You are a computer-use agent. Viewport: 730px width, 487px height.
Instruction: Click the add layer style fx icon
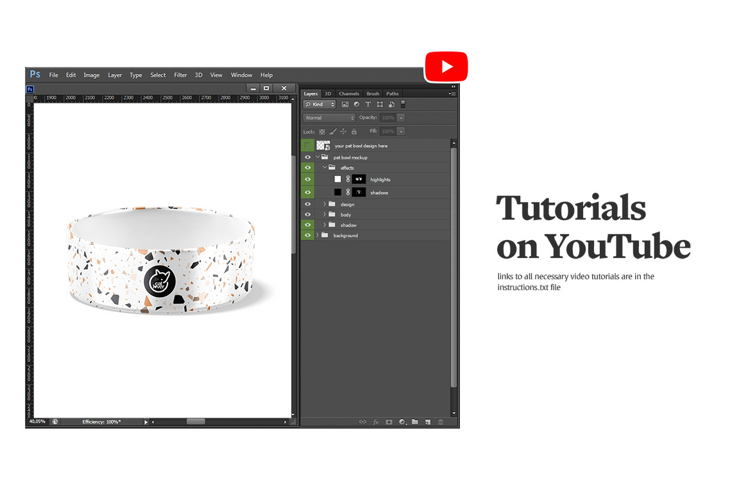(376, 422)
